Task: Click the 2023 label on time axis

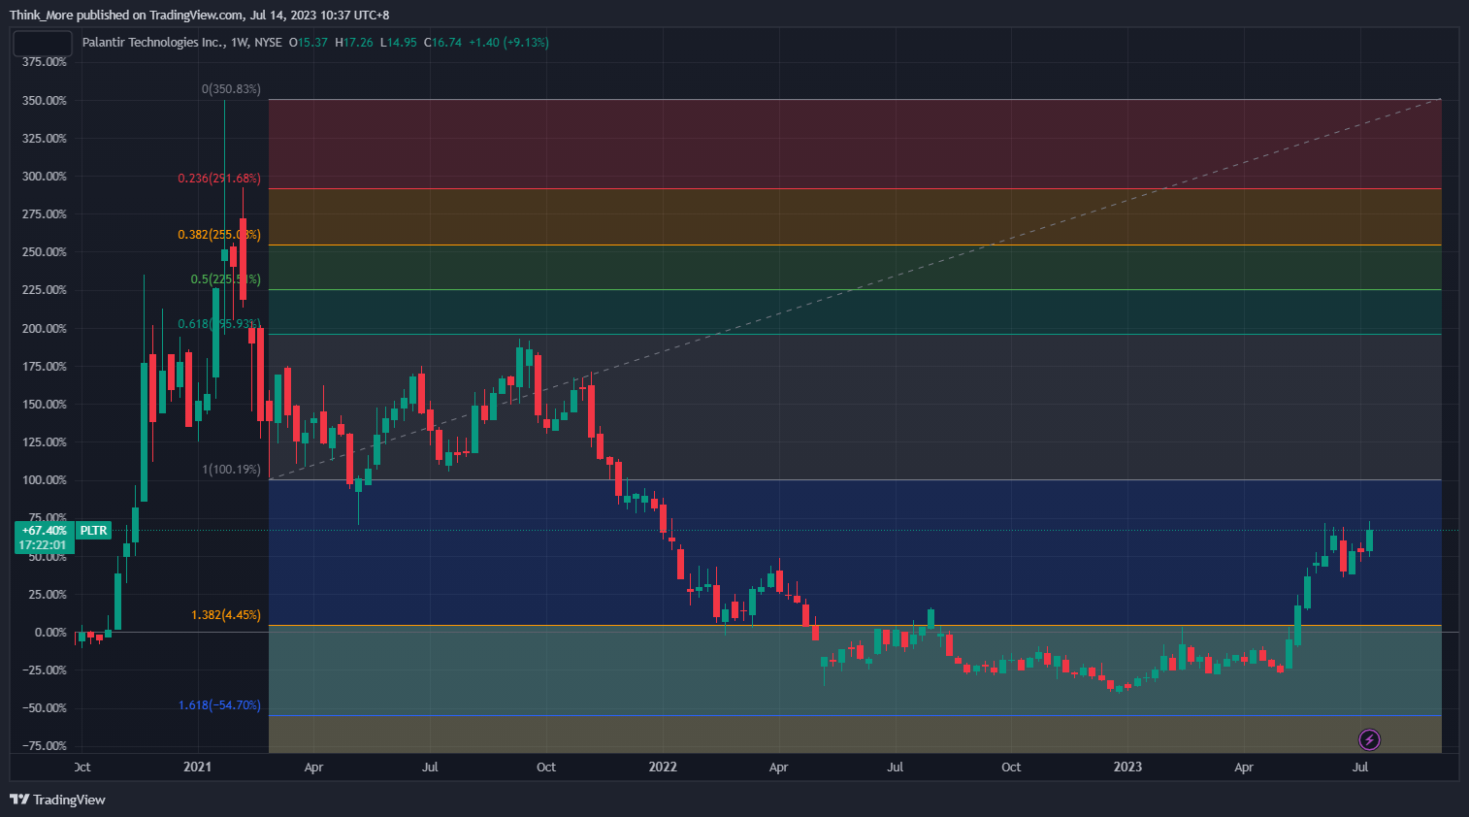Action: [x=1127, y=767]
